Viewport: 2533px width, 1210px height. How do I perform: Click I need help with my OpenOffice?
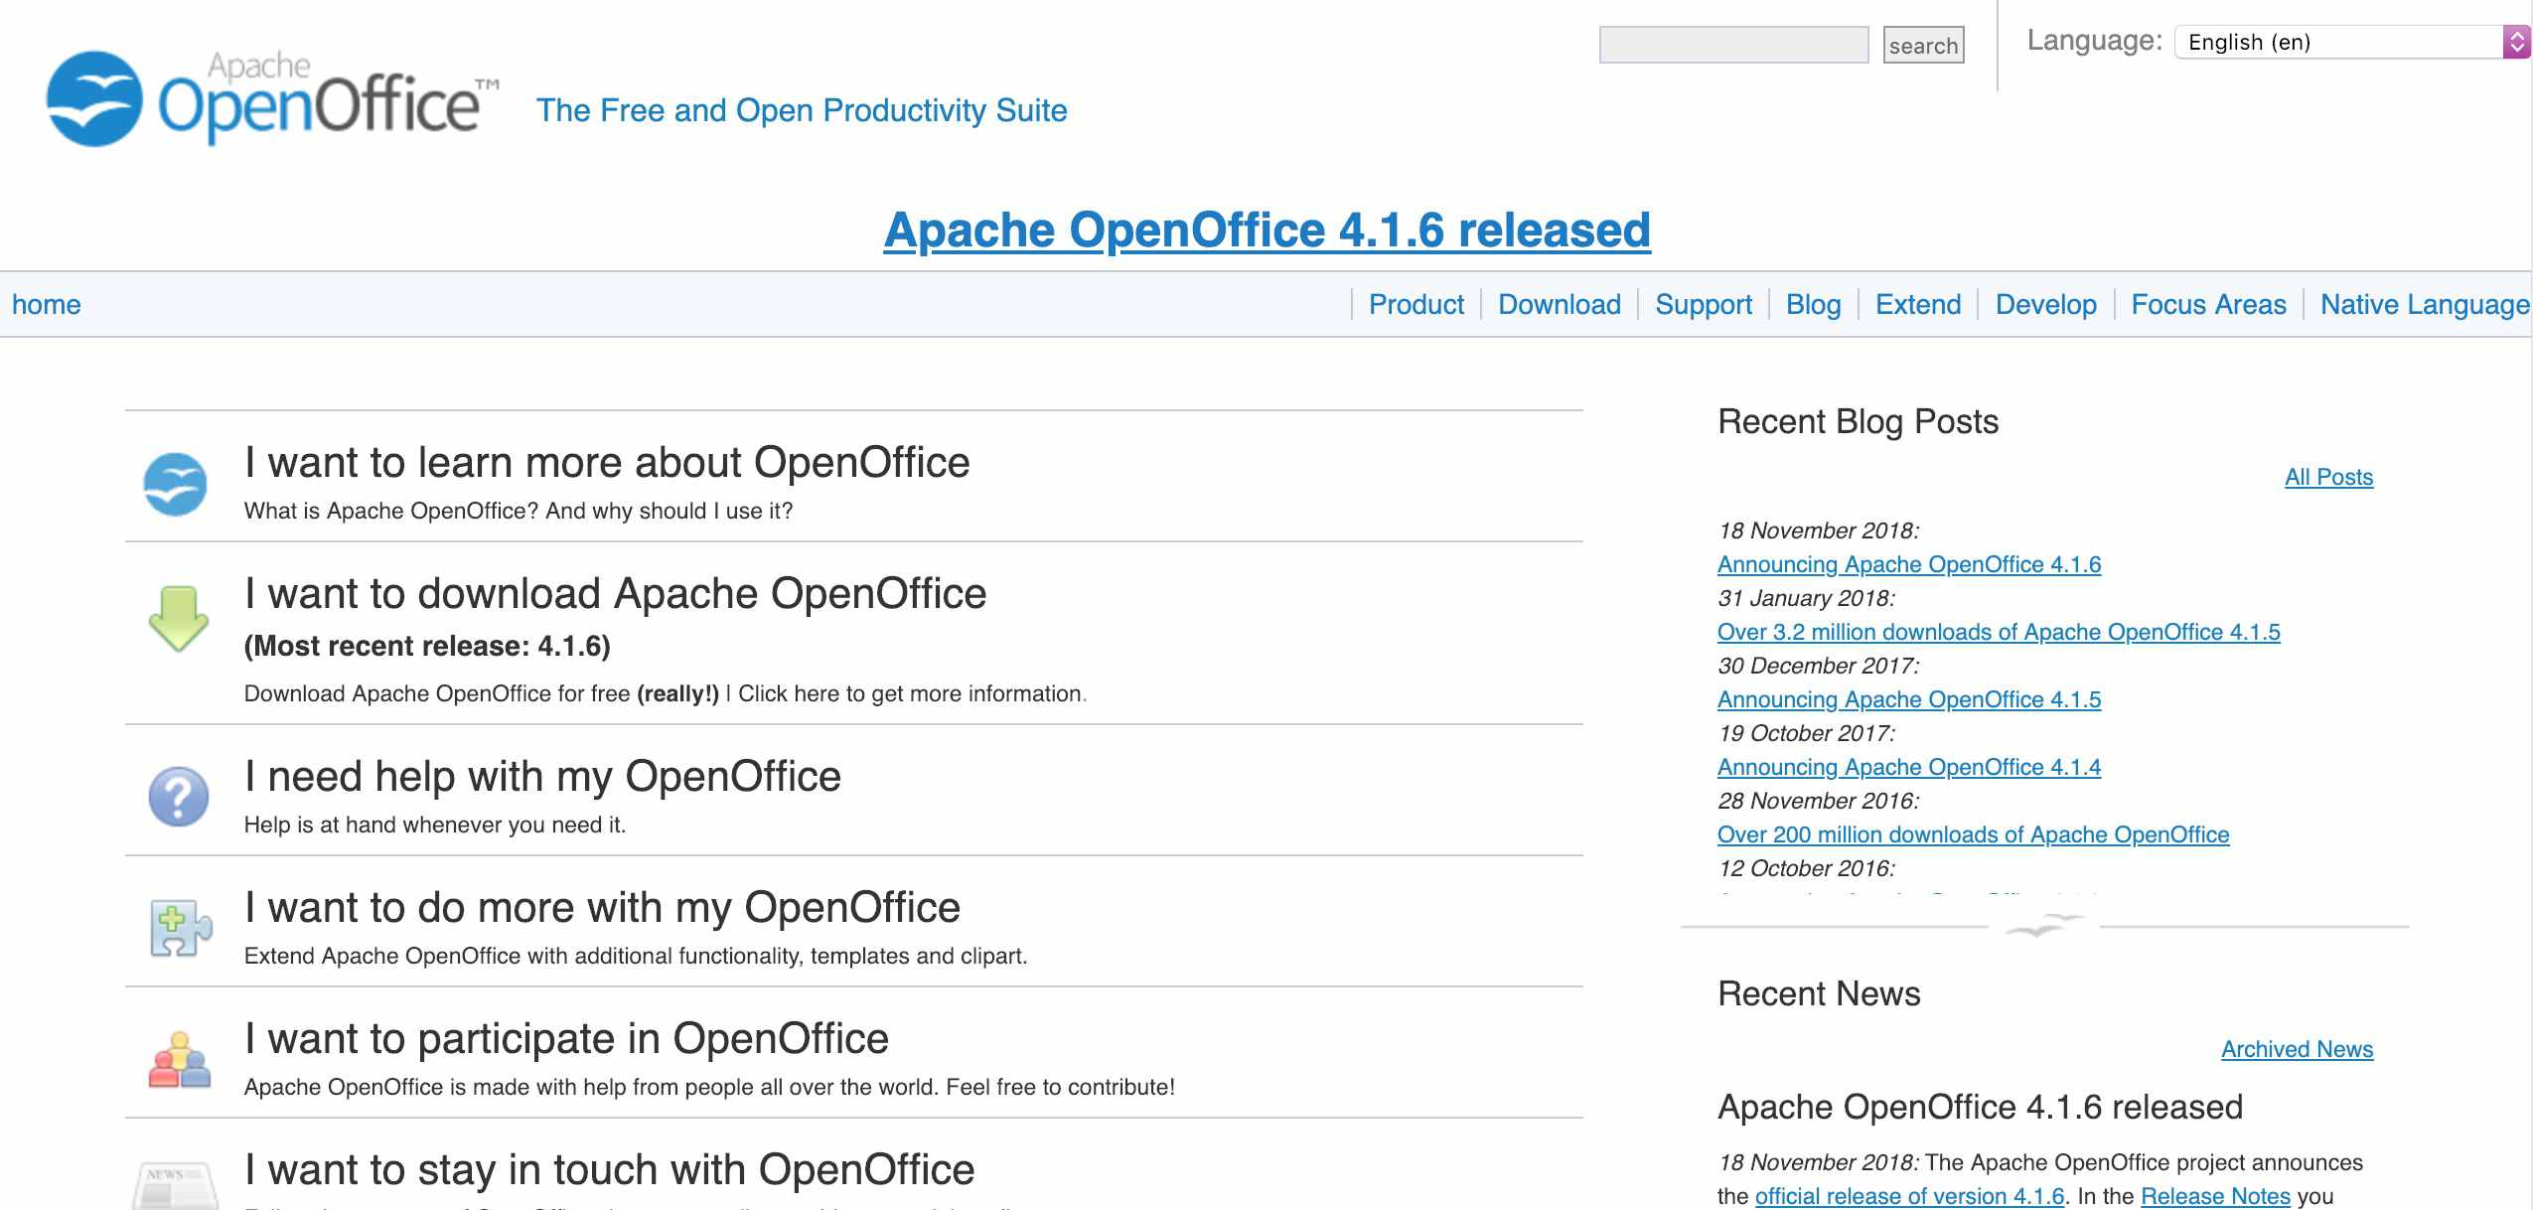[542, 777]
